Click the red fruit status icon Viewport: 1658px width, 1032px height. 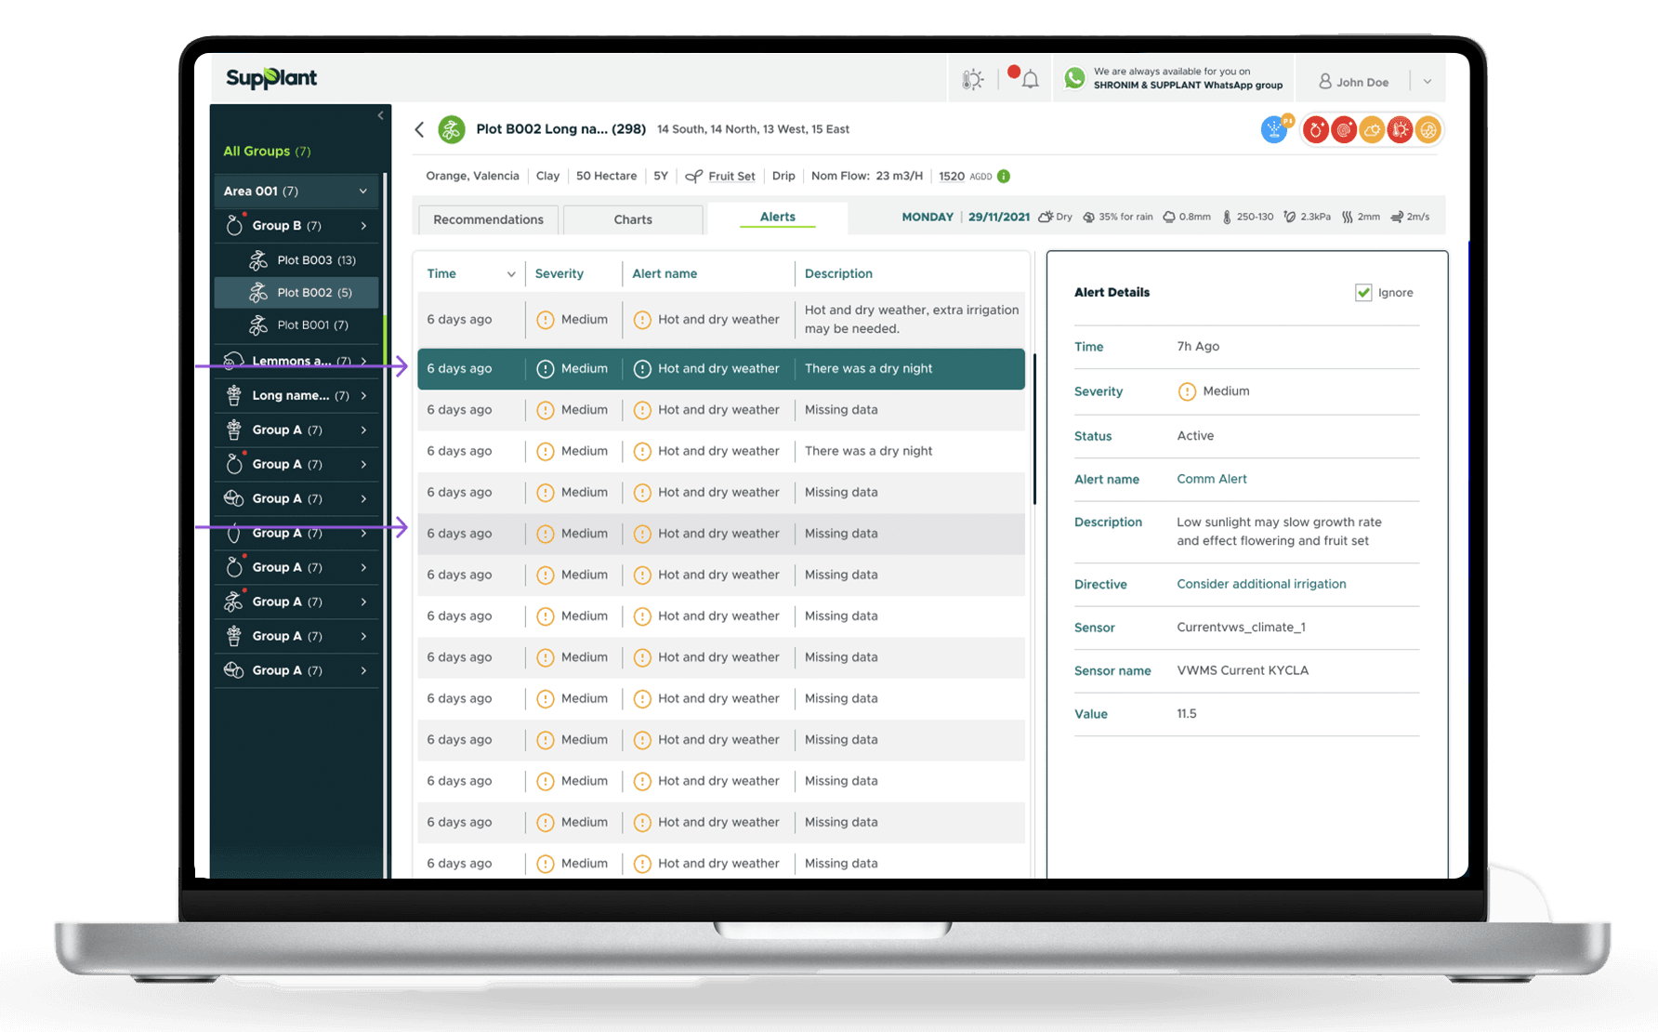tap(1315, 129)
